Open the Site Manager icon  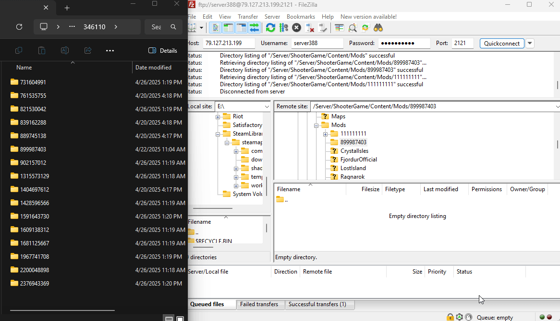coord(192,28)
